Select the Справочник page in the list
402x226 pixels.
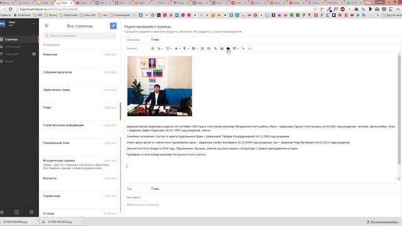[x=80, y=200]
